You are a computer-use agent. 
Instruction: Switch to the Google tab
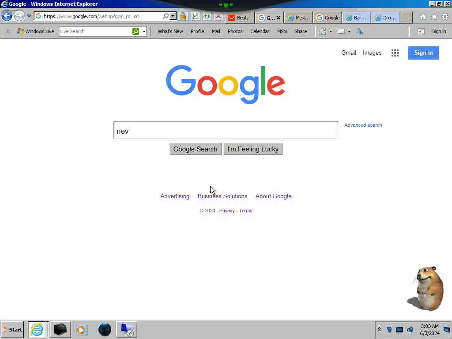coord(328,18)
